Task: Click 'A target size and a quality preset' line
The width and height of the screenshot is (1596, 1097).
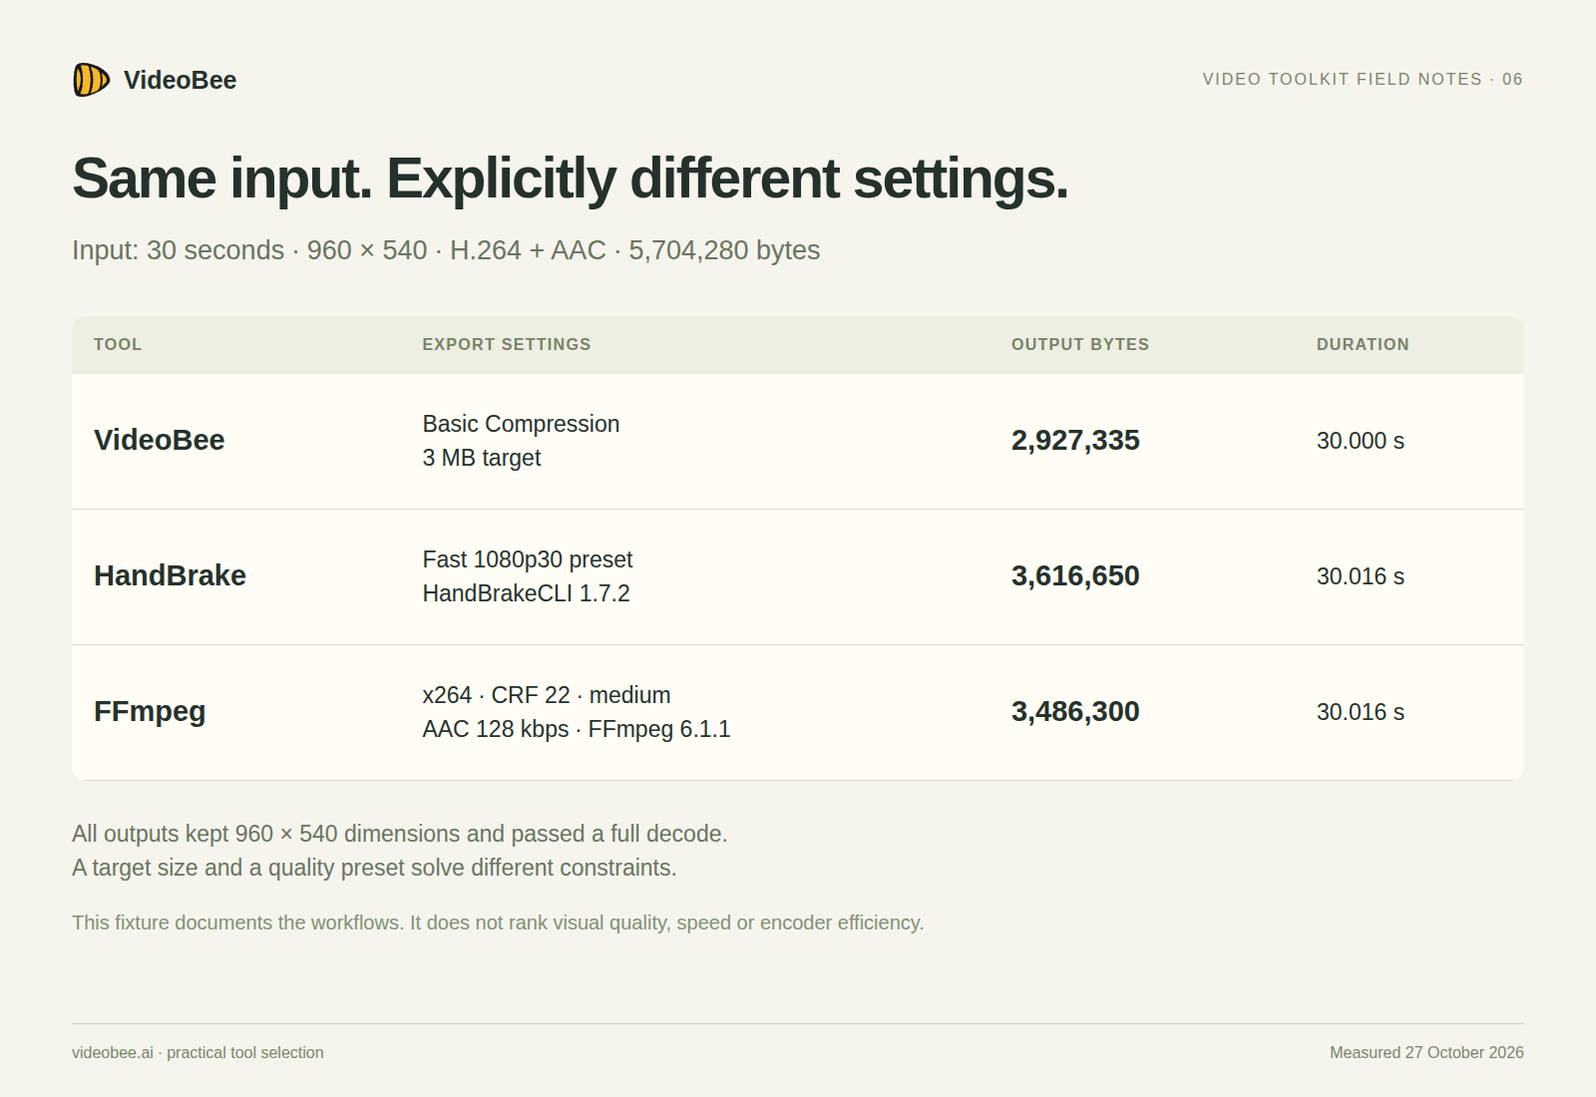Action: [x=374, y=868]
